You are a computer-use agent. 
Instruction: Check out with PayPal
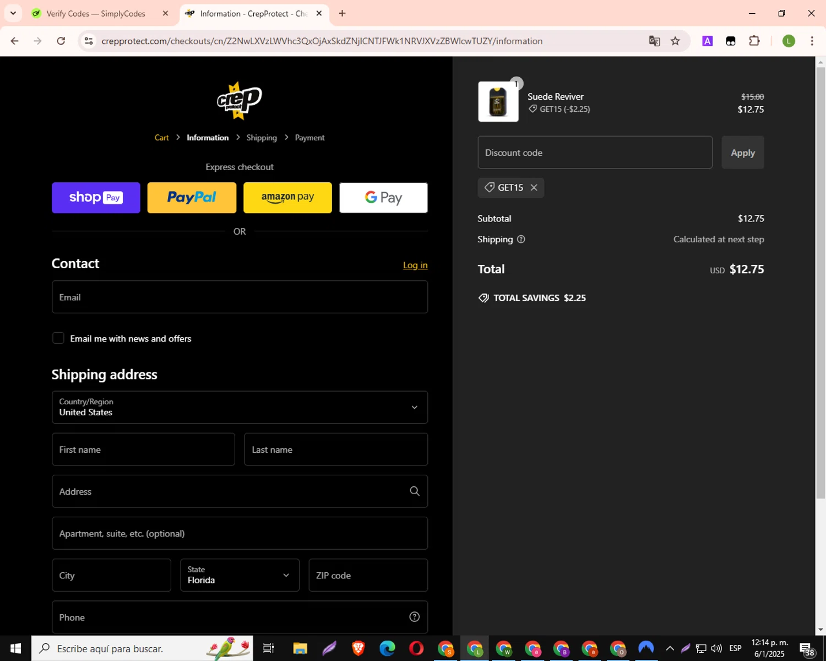click(x=192, y=198)
